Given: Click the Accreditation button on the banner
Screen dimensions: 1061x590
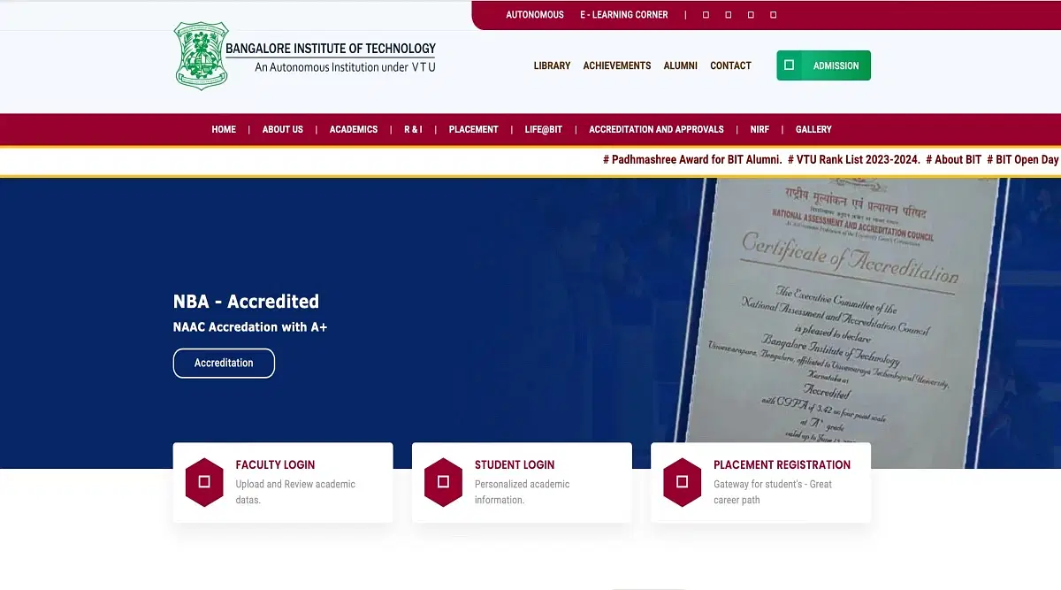Looking at the screenshot, I should click(x=224, y=363).
